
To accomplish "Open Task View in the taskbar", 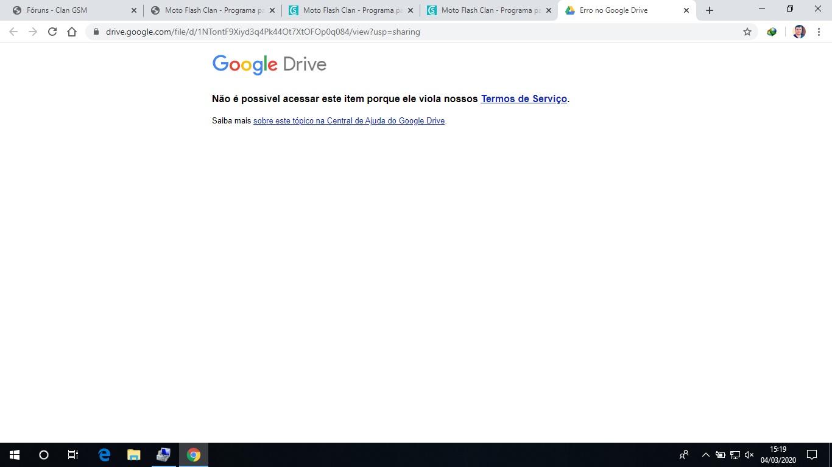I will (73, 455).
